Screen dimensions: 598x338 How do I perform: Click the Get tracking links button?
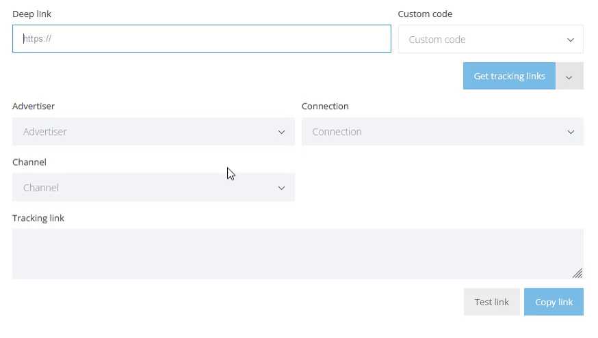(509, 76)
